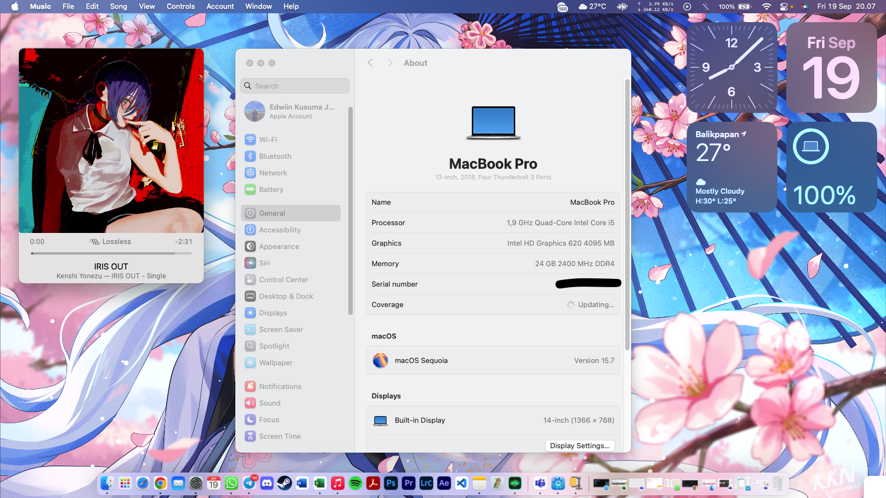Select Control Center in the sidebar
This screenshot has width=886, height=498.
(x=291, y=279)
